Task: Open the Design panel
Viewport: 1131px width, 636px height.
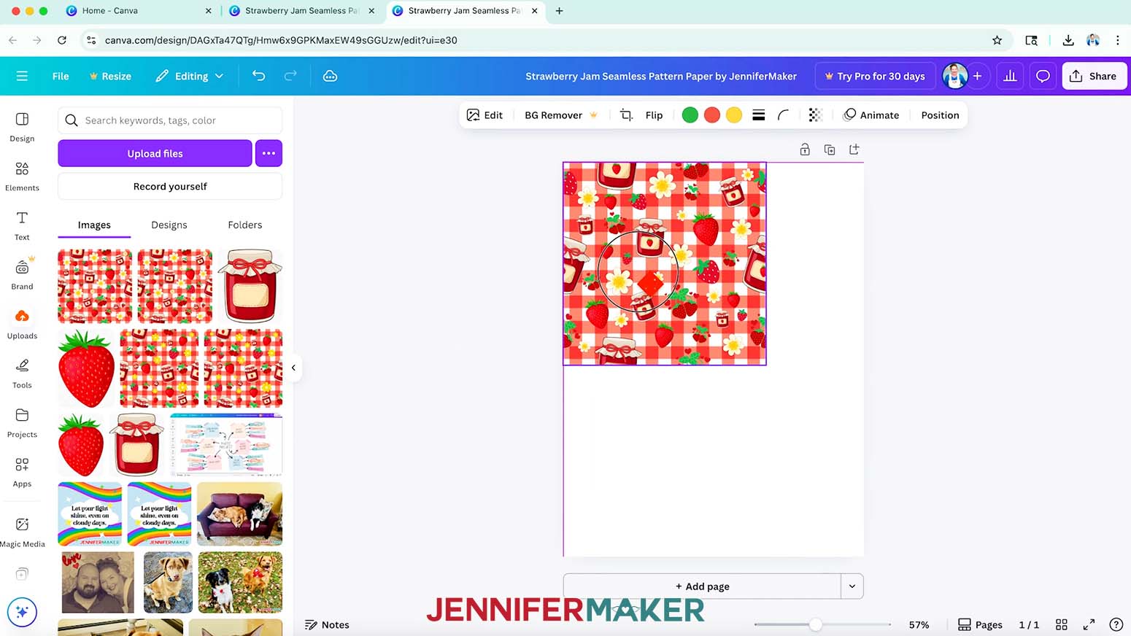Action: (x=22, y=127)
